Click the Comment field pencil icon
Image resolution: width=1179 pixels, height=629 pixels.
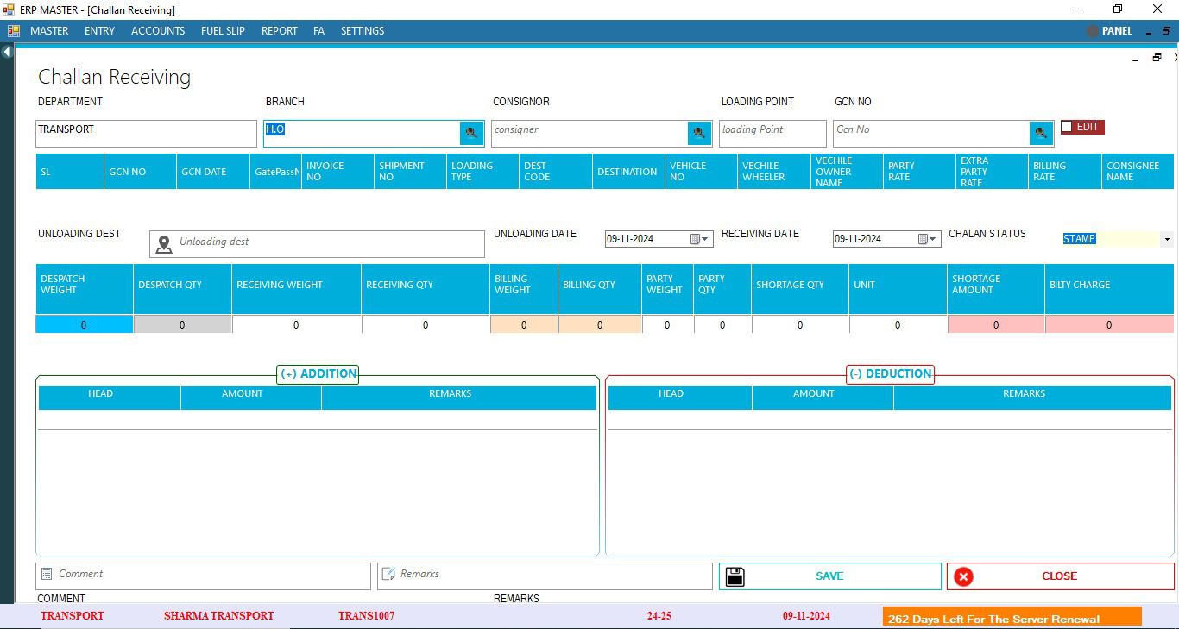47,574
